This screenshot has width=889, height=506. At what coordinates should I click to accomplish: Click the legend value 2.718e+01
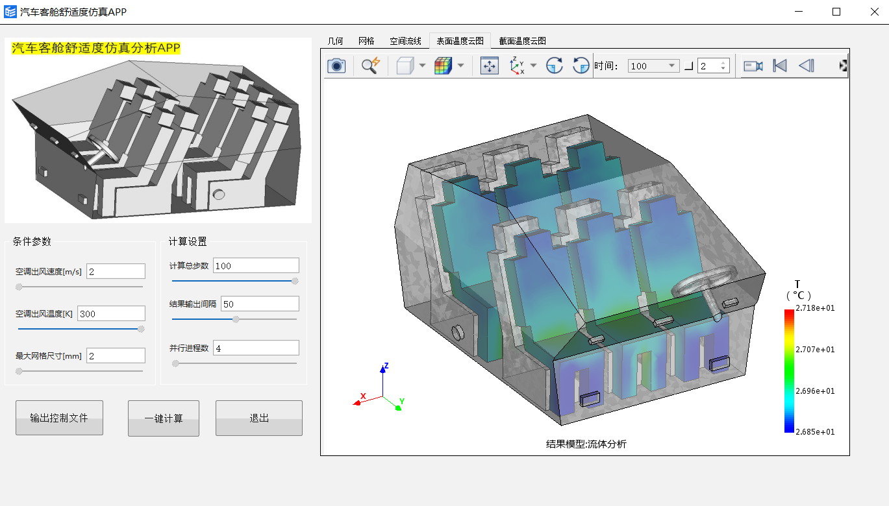[815, 308]
